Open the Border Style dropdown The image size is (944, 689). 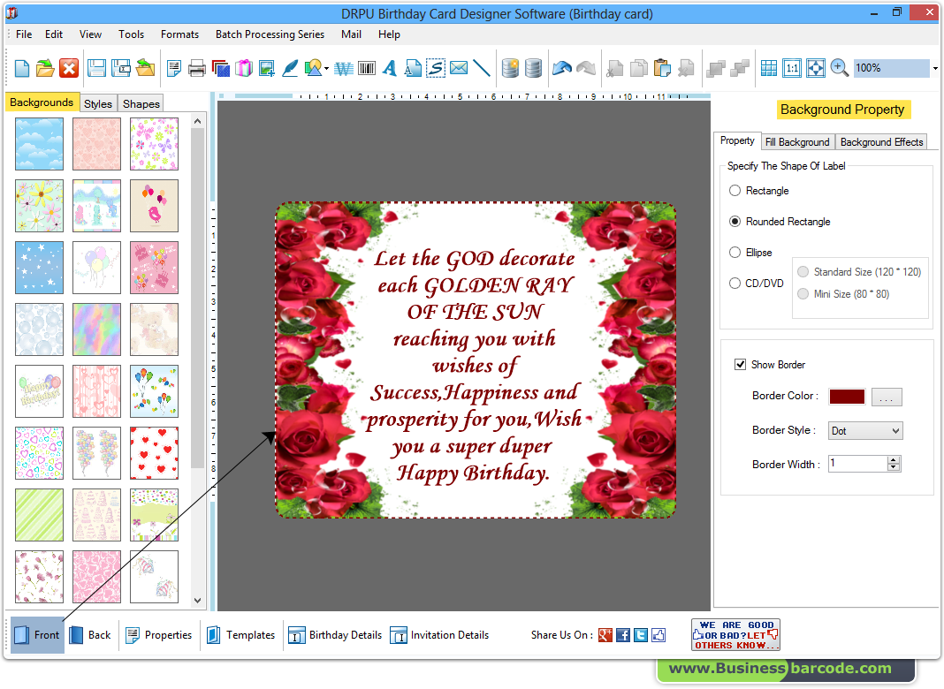pos(865,431)
